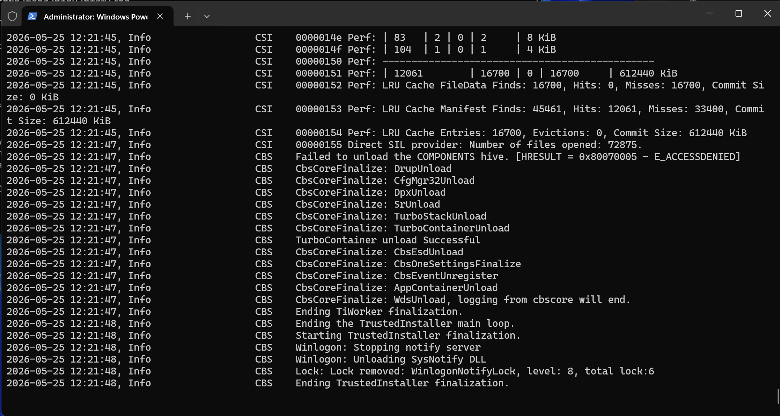Viewport: 780px width, 416px height.
Task: Click 'CbsCoreFinalize: TurboContainerUnload' text
Action: tap(403, 228)
